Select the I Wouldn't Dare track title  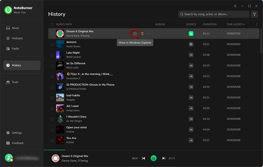pyautogui.click(x=76, y=117)
